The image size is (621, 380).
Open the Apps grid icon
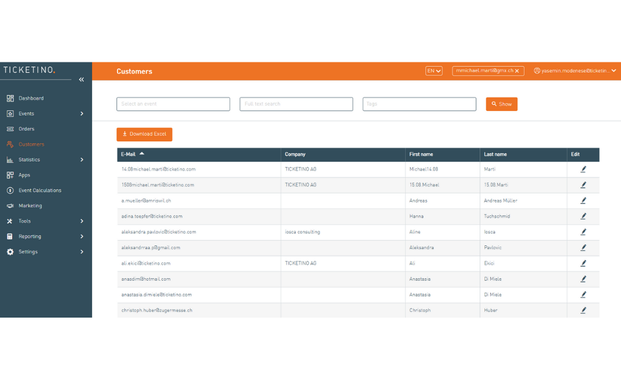pos(11,175)
